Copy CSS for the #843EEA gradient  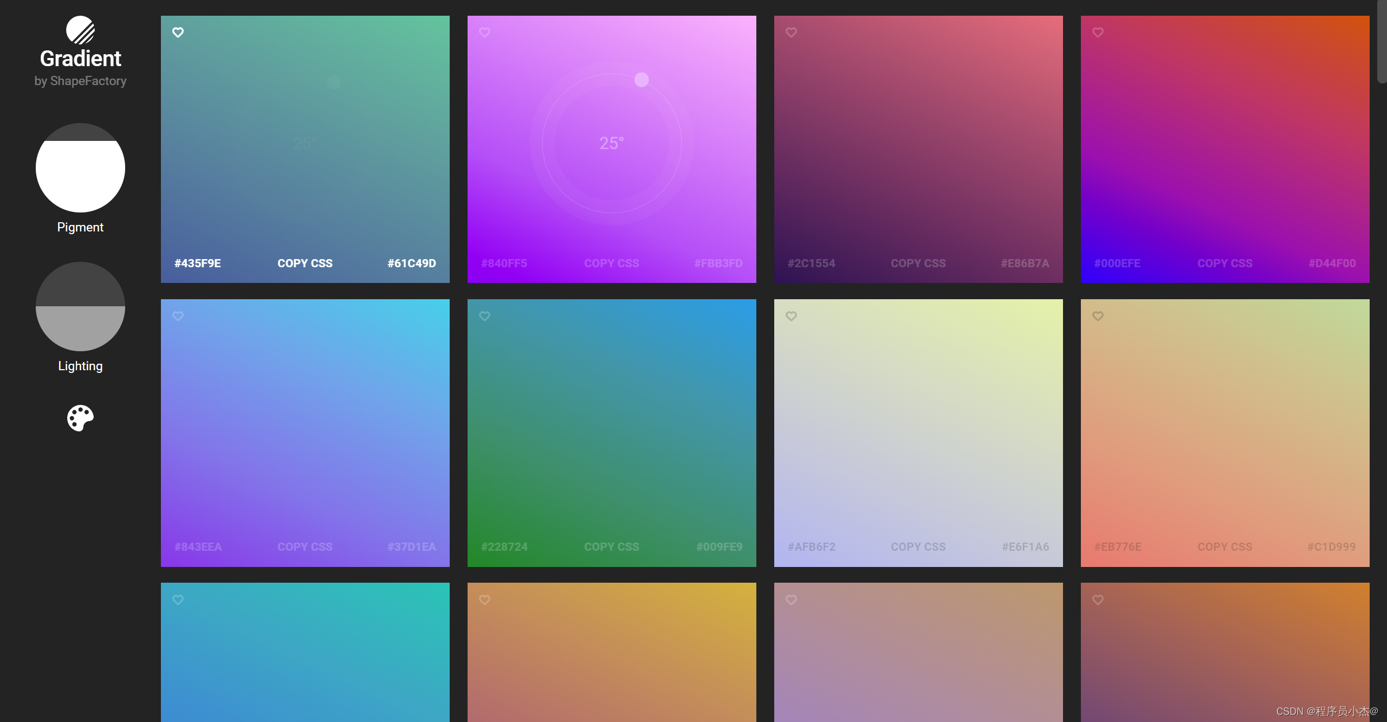[304, 547]
